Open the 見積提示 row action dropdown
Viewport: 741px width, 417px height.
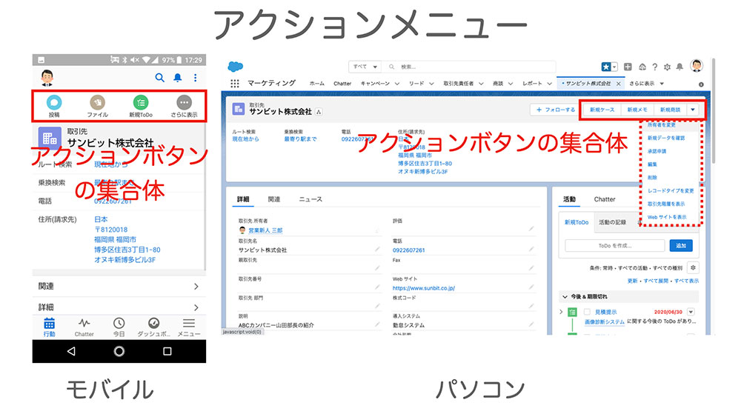(x=691, y=312)
